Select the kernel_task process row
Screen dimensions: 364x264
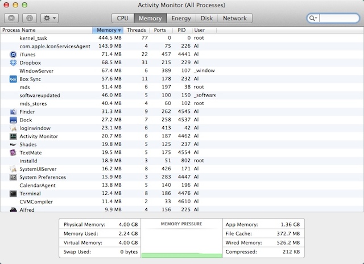click(182, 38)
